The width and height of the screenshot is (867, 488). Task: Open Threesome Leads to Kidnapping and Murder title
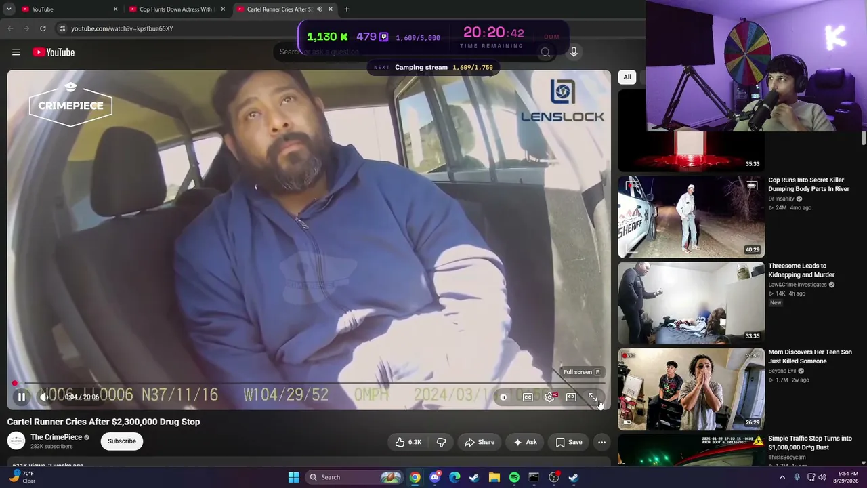[801, 270]
